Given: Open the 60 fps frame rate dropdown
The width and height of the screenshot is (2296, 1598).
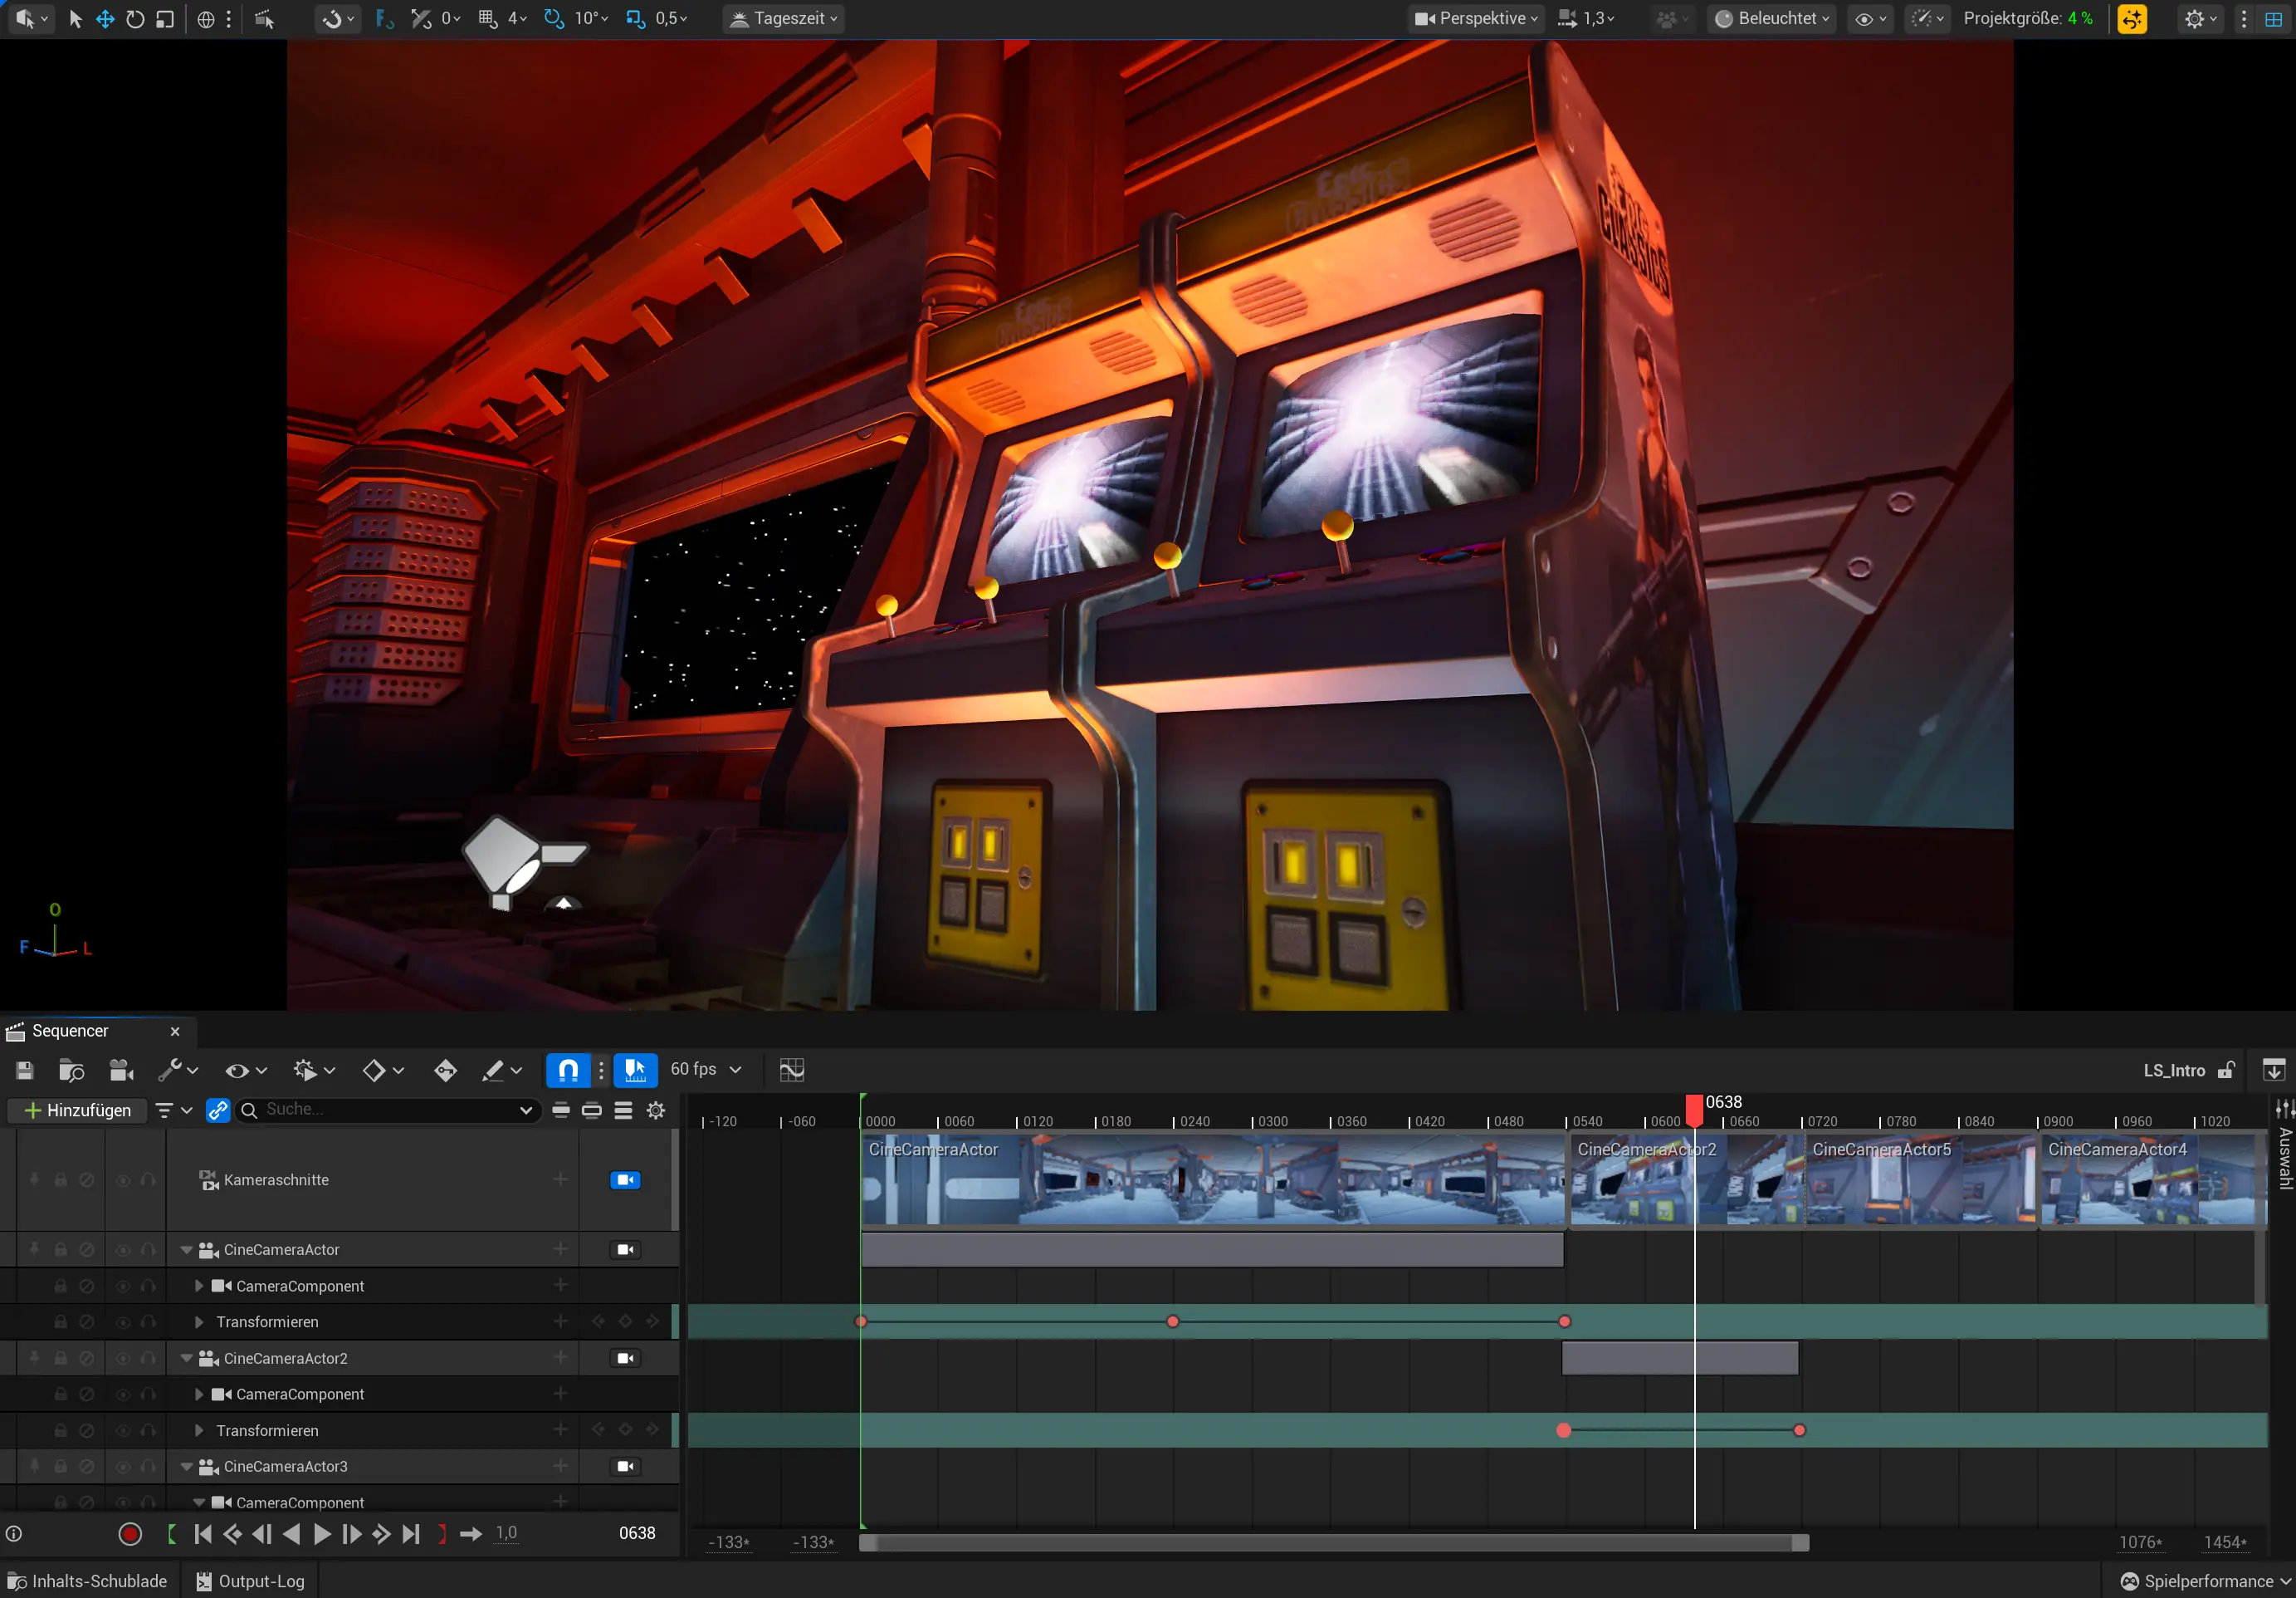Looking at the screenshot, I should (x=707, y=1070).
